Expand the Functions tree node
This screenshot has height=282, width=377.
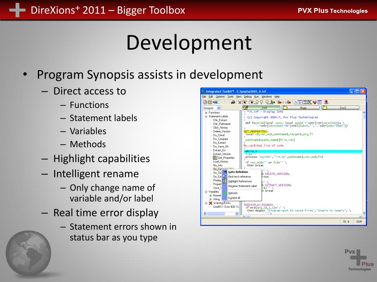[x=206, y=112]
